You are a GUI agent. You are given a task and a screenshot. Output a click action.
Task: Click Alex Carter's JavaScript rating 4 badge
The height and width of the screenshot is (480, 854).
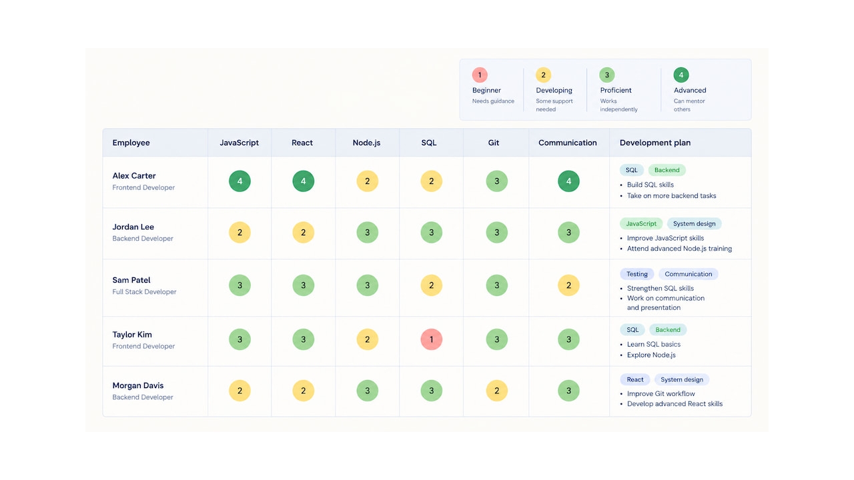click(240, 181)
